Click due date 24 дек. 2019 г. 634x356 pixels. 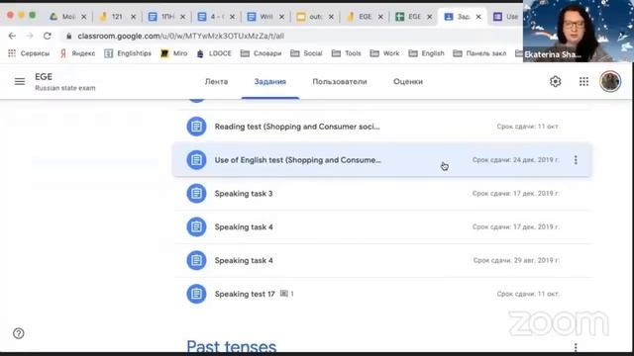coord(515,160)
